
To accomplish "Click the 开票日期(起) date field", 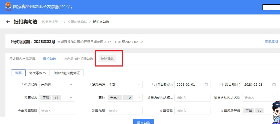I will pos(192,85).
